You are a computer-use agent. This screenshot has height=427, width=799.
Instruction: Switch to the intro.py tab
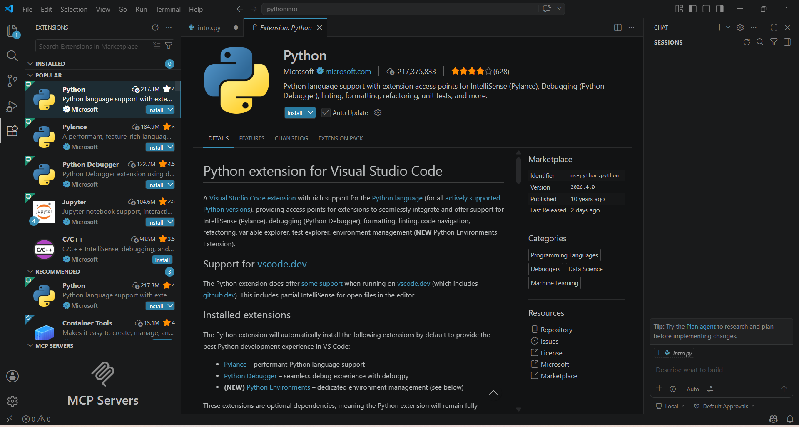pos(209,27)
